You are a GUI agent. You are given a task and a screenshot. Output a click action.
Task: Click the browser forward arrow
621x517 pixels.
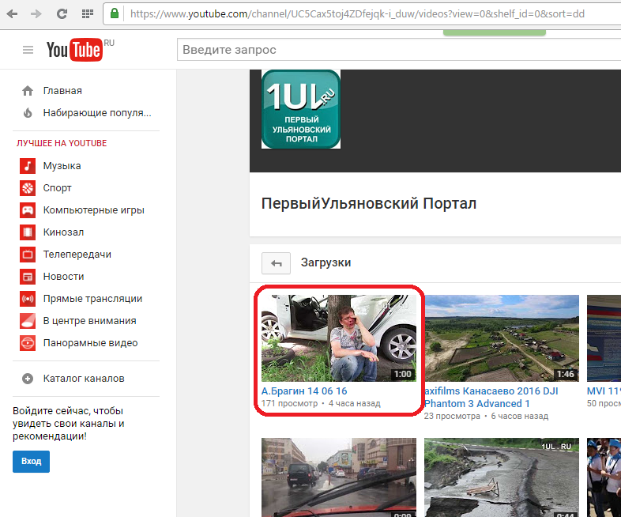[36, 14]
